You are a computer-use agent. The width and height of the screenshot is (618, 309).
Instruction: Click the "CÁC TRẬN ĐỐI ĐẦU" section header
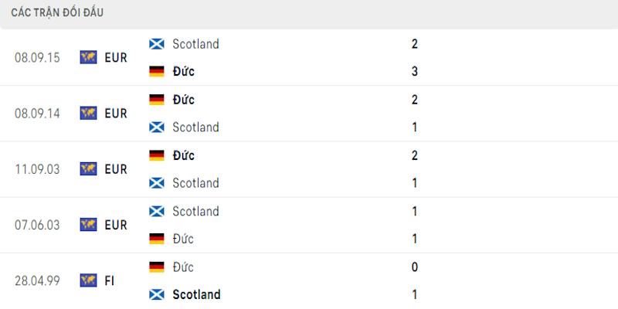pos(57,13)
